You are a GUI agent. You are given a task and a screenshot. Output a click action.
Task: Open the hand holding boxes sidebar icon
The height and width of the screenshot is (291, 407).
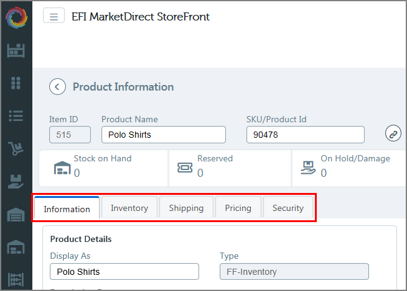click(x=16, y=181)
